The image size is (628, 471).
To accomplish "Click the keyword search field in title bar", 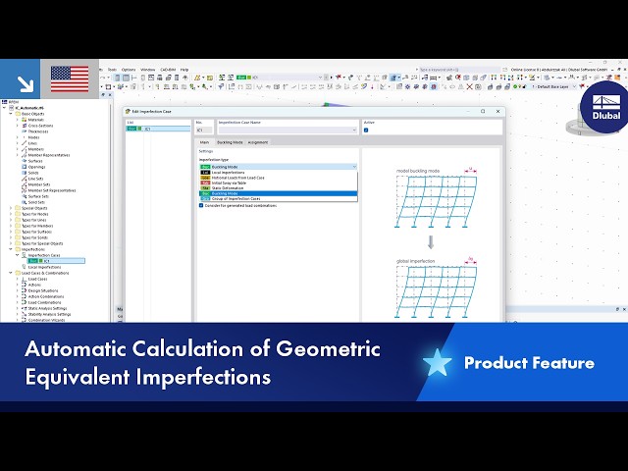I will tap(458, 70).
